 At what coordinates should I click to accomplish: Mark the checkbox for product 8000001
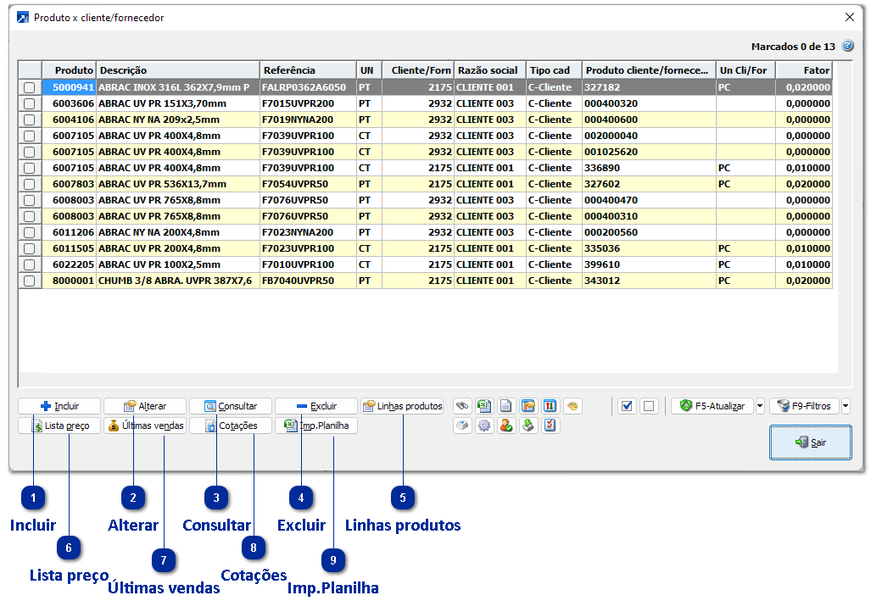tap(30, 281)
